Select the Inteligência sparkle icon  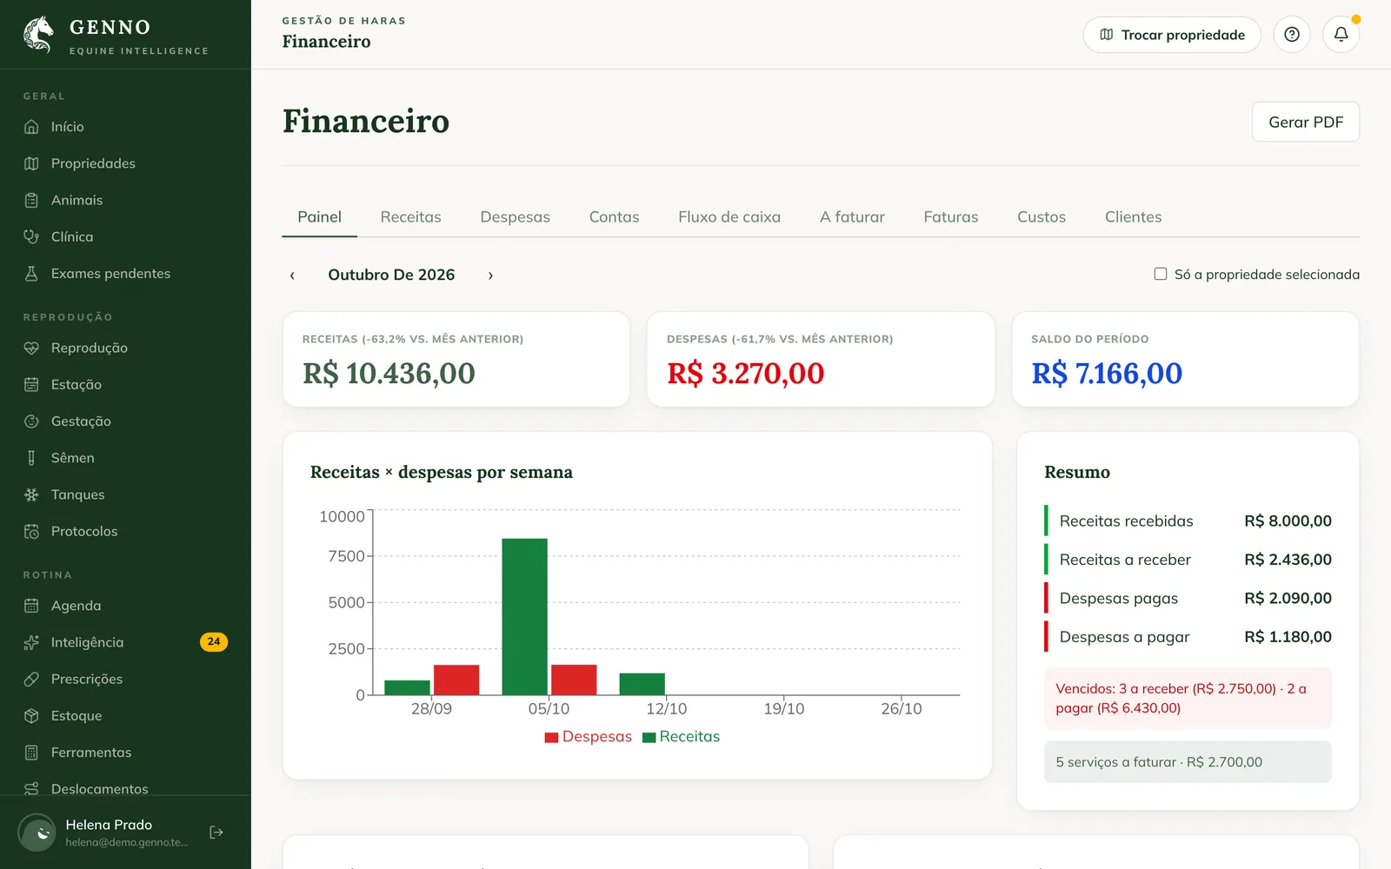point(31,642)
